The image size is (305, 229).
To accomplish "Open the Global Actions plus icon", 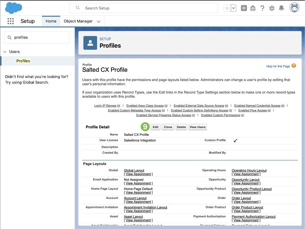I will pos(244,8).
